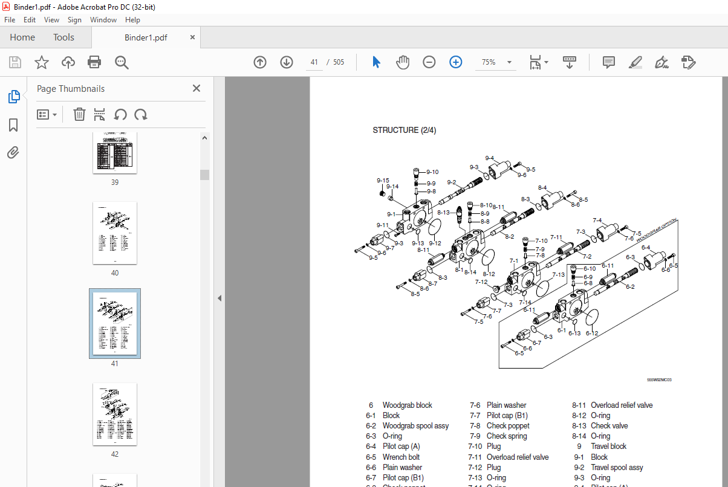Click the insert pages icon in thumbnails

point(100,114)
